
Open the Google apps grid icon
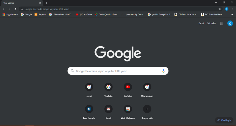tap(222, 23)
